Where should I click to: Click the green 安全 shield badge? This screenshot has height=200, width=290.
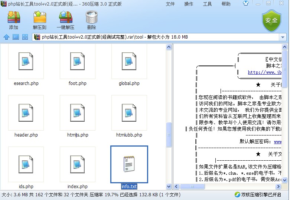tap(272, 20)
